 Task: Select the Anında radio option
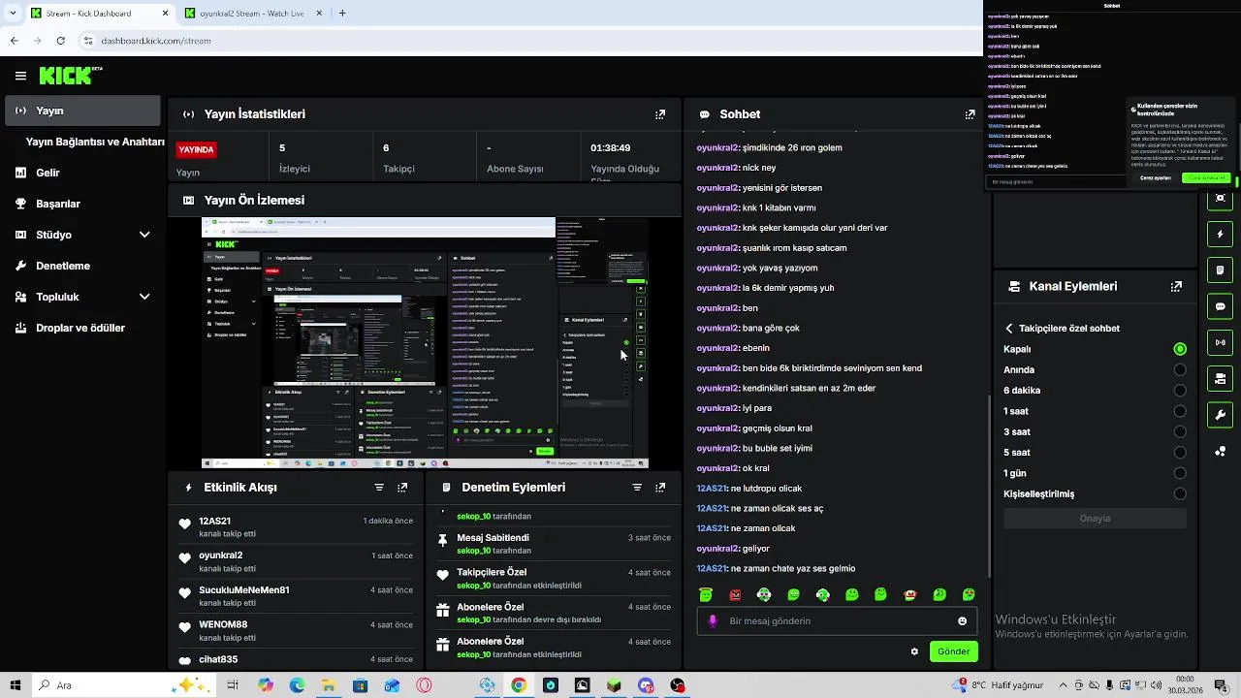coord(1180,369)
